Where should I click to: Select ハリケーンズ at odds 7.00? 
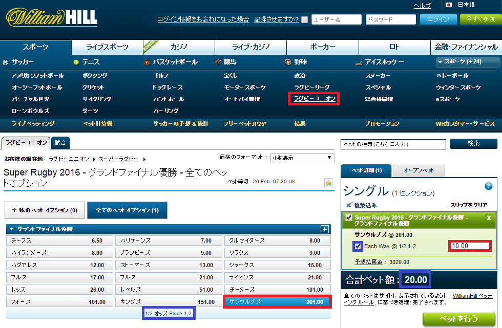click(169, 240)
